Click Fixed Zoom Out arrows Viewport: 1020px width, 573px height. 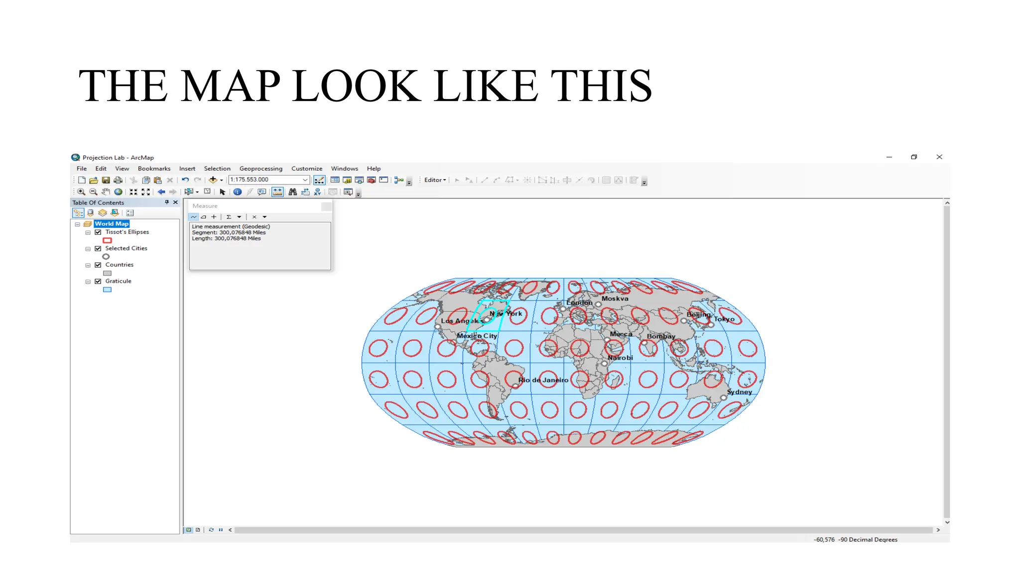coord(146,192)
